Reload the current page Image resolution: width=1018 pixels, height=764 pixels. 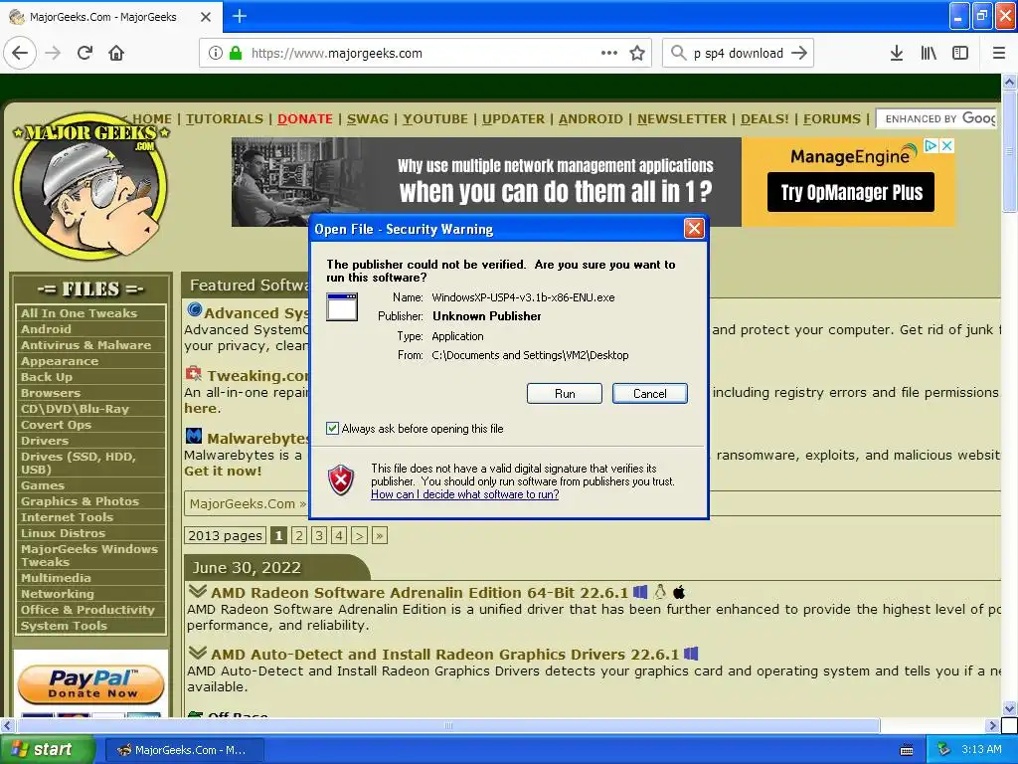coord(85,54)
